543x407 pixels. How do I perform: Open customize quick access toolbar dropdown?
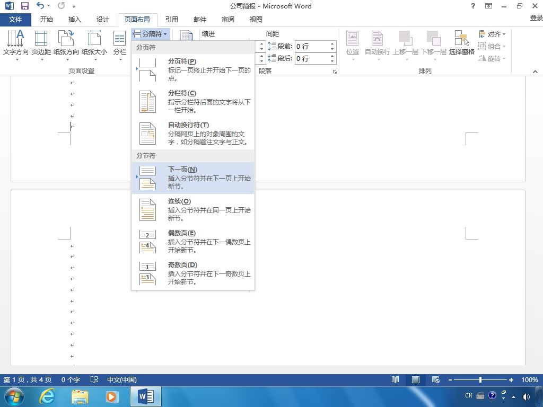(74, 6)
